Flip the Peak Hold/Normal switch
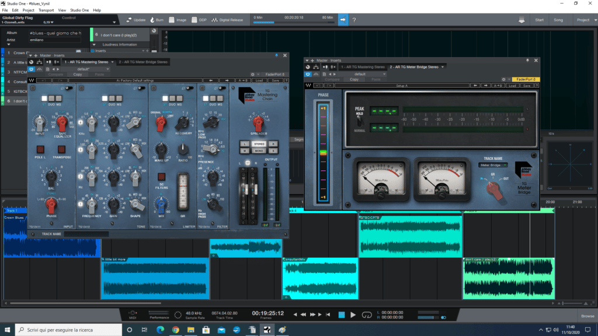This screenshot has width=598, height=336. coord(359,121)
